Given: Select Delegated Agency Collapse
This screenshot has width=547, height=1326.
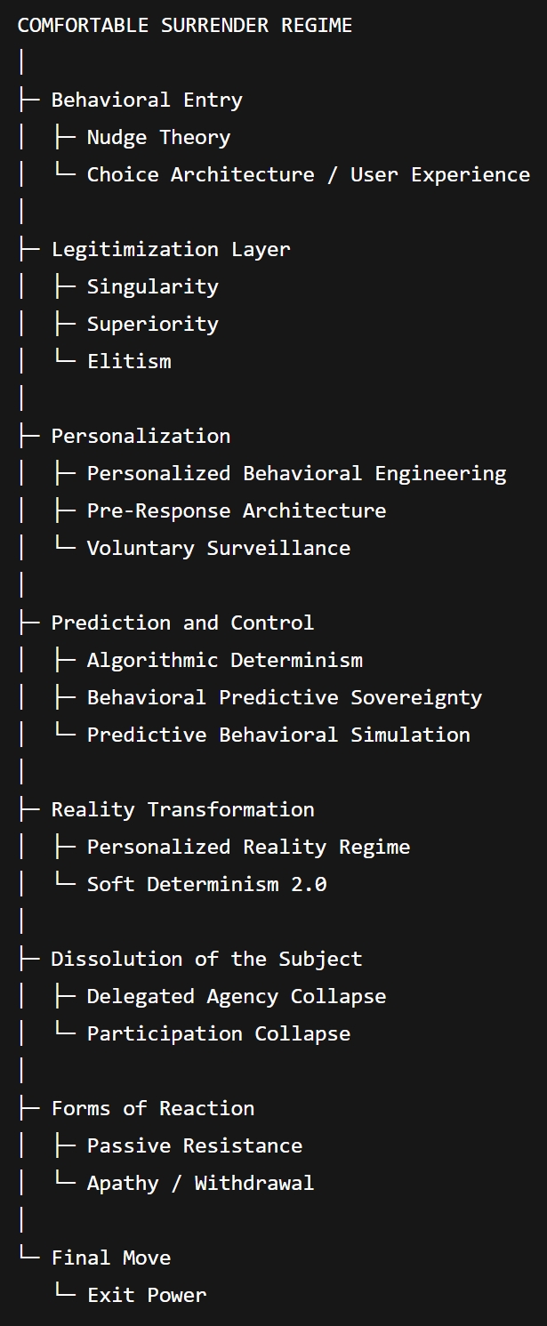Looking at the screenshot, I should point(236,996).
